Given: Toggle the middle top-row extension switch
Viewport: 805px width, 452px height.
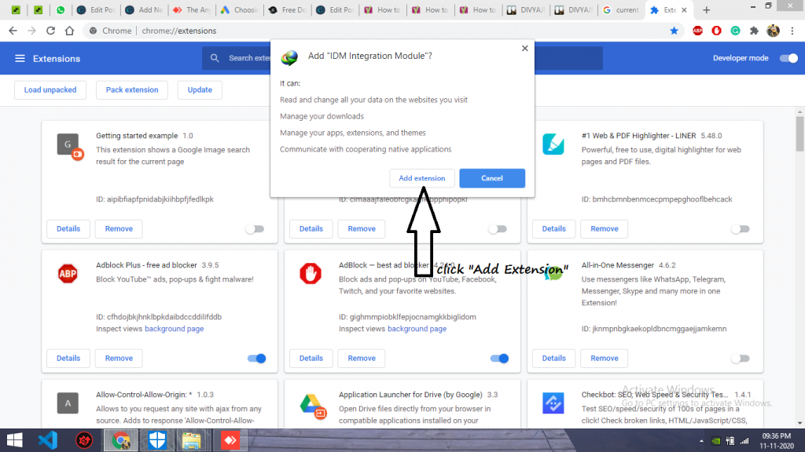Looking at the screenshot, I should (498, 229).
